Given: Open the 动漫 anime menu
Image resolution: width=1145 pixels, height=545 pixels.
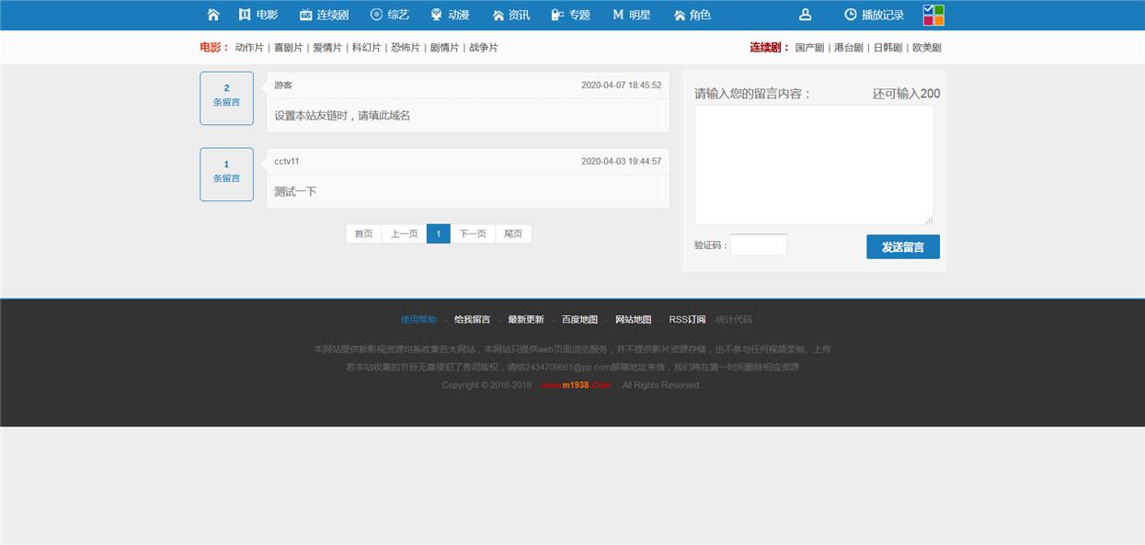Looking at the screenshot, I should click(x=450, y=15).
